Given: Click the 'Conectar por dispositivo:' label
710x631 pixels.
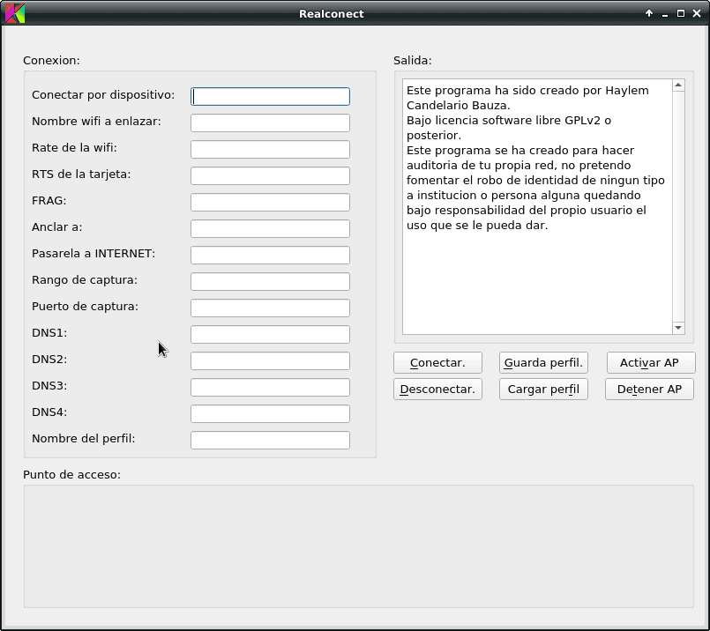Looking at the screenshot, I should pos(103,95).
